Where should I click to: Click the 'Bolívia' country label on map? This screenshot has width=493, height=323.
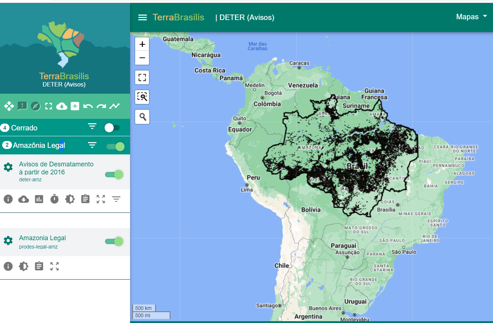click(x=311, y=210)
